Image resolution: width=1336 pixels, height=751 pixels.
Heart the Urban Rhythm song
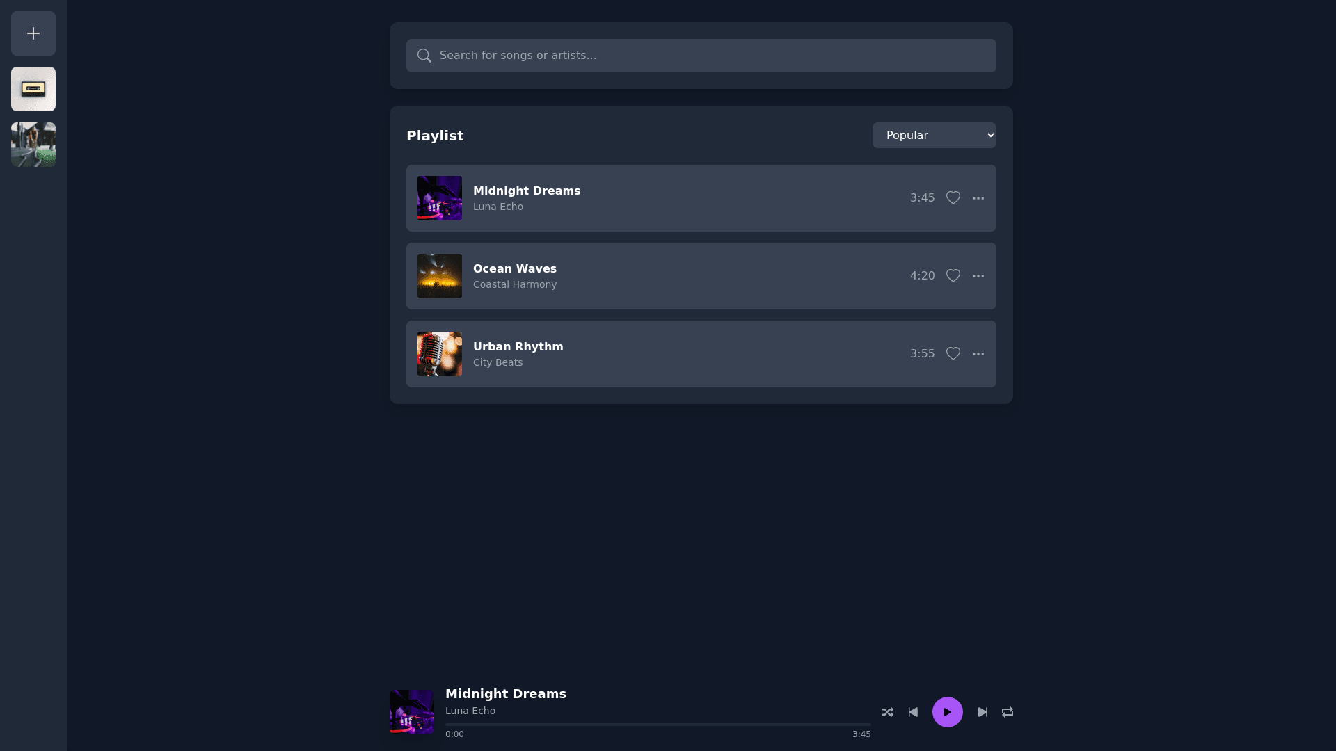953,354
